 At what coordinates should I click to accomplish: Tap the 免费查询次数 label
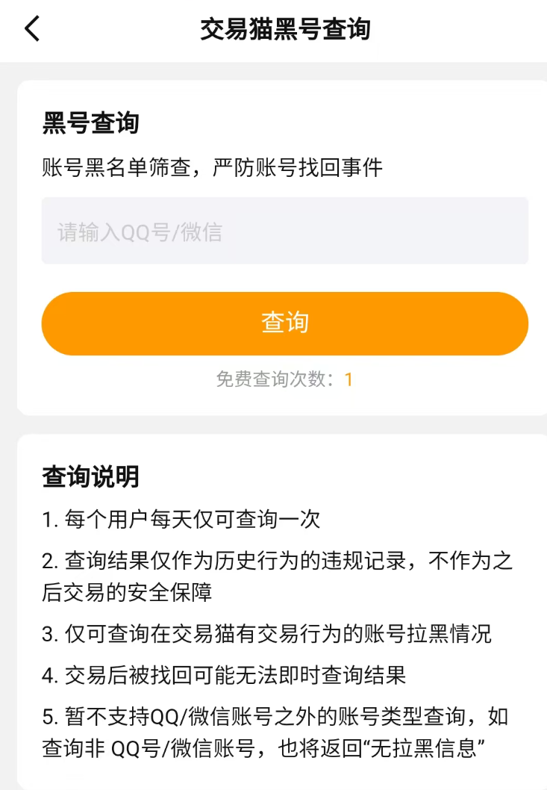point(275,379)
